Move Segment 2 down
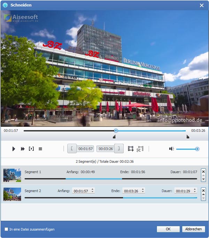209x238 pixels. coord(203,198)
